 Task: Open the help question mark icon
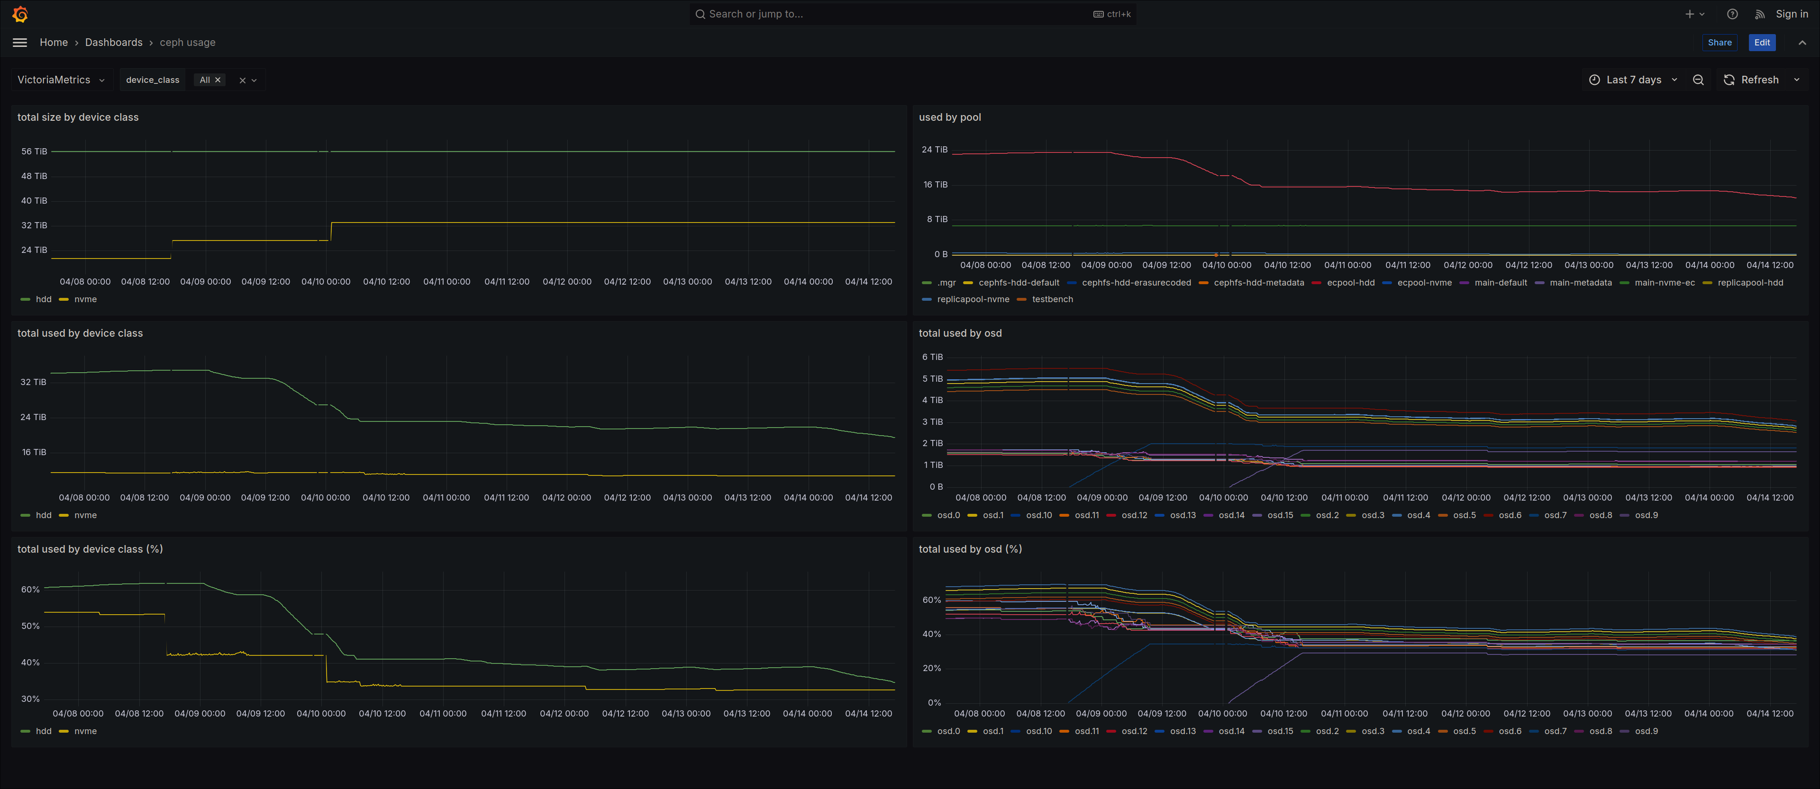[1732, 14]
